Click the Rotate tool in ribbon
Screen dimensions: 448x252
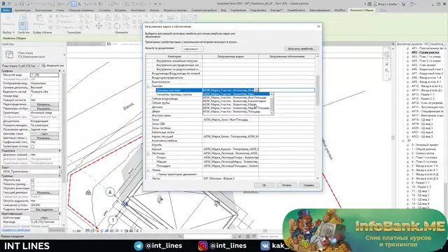click(117, 26)
